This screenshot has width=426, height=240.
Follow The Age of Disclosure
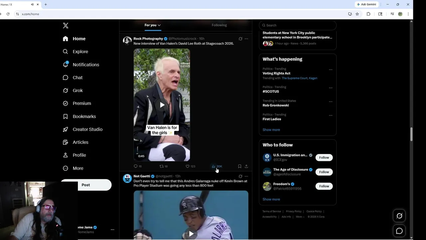[324, 172]
